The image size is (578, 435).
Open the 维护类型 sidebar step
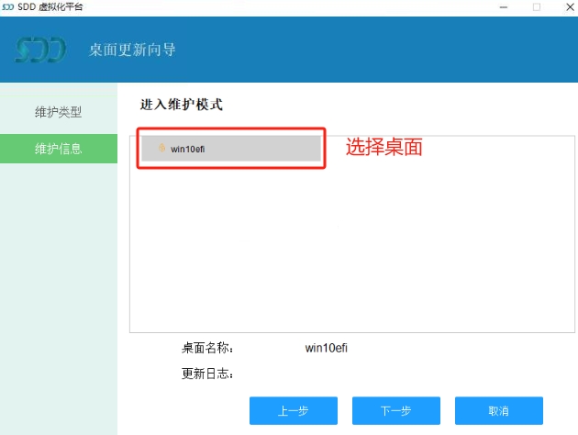(x=59, y=112)
